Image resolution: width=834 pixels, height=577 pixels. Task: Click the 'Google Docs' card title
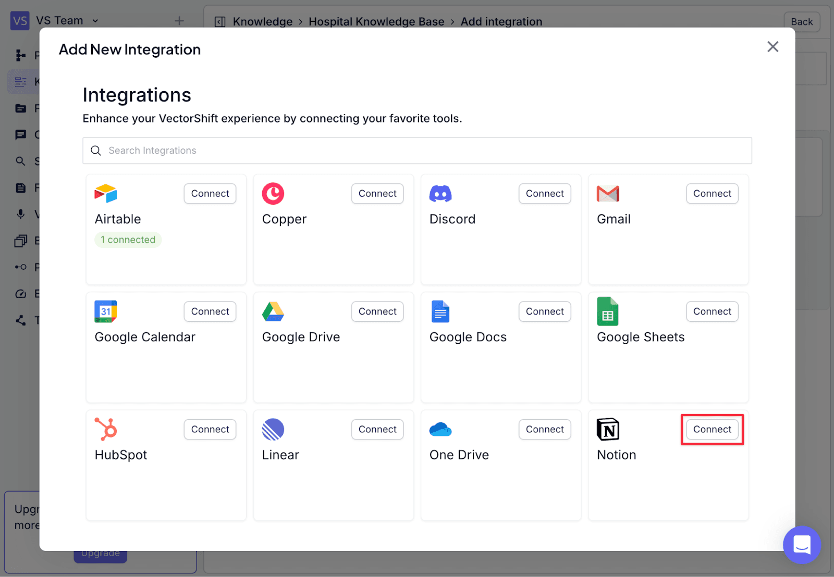468,337
